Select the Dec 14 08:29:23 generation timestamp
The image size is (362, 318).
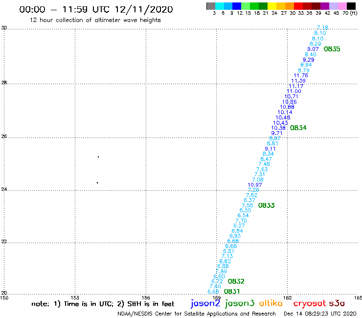tap(320, 314)
